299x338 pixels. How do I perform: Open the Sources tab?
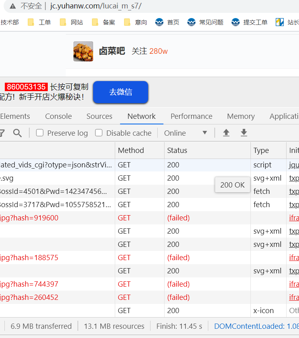click(99, 116)
